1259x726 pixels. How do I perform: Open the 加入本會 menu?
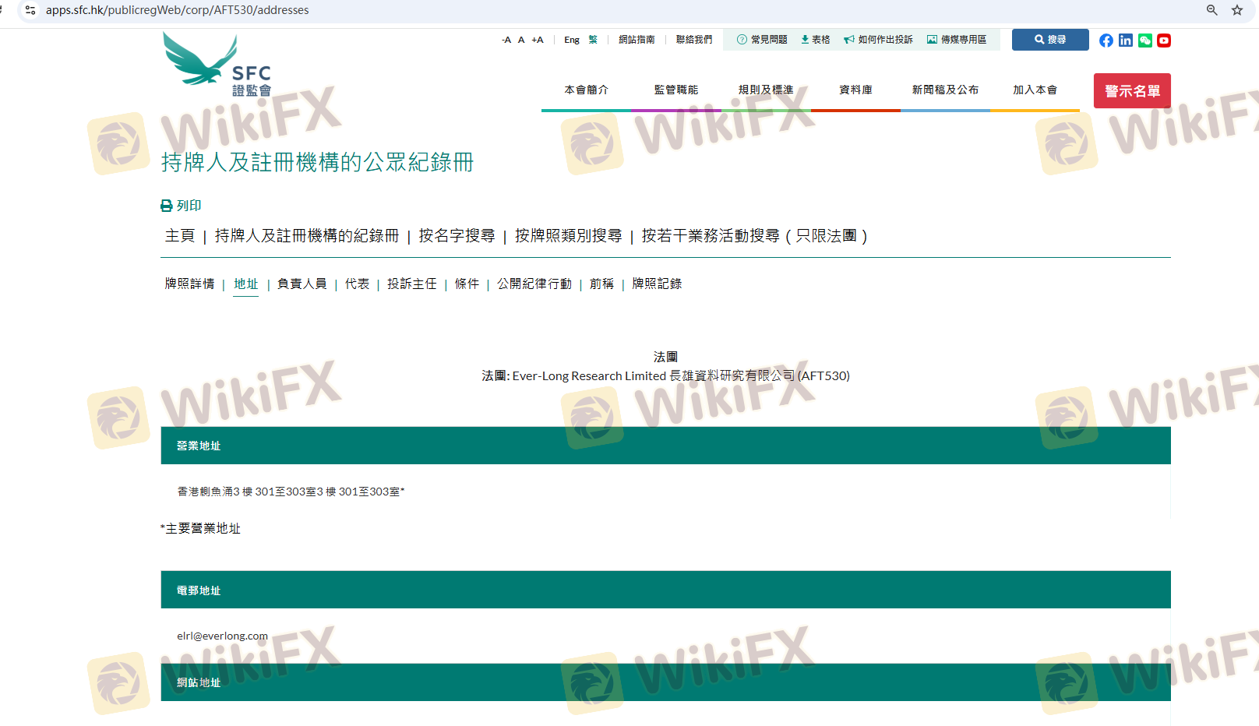[1035, 90]
